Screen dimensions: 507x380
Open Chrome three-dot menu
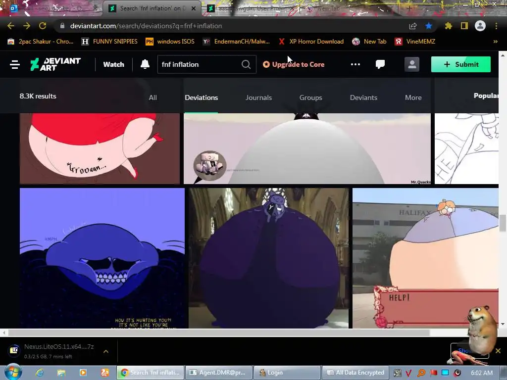[x=496, y=26]
